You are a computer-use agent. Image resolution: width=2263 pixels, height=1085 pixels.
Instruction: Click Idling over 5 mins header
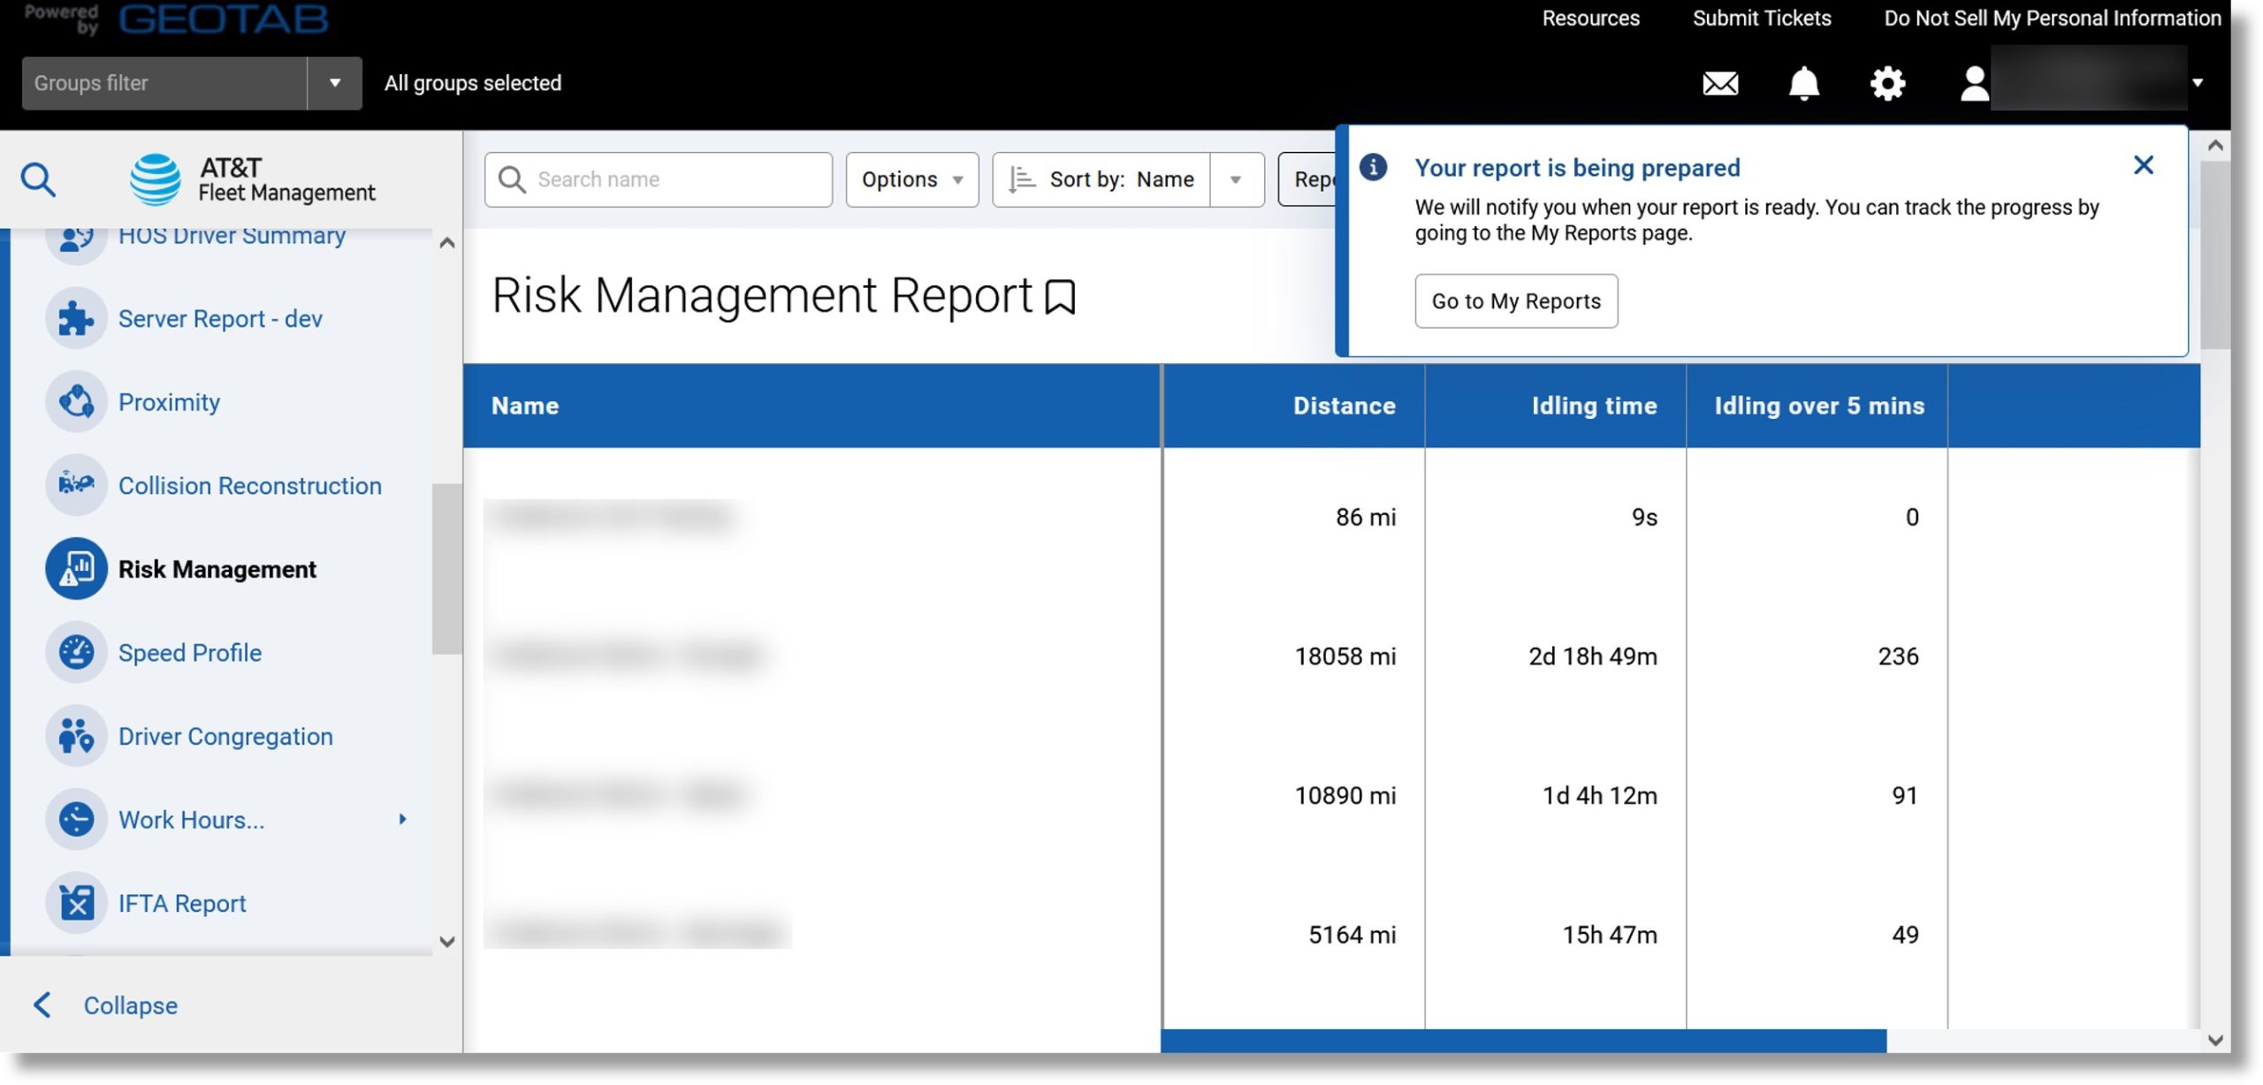point(1817,406)
